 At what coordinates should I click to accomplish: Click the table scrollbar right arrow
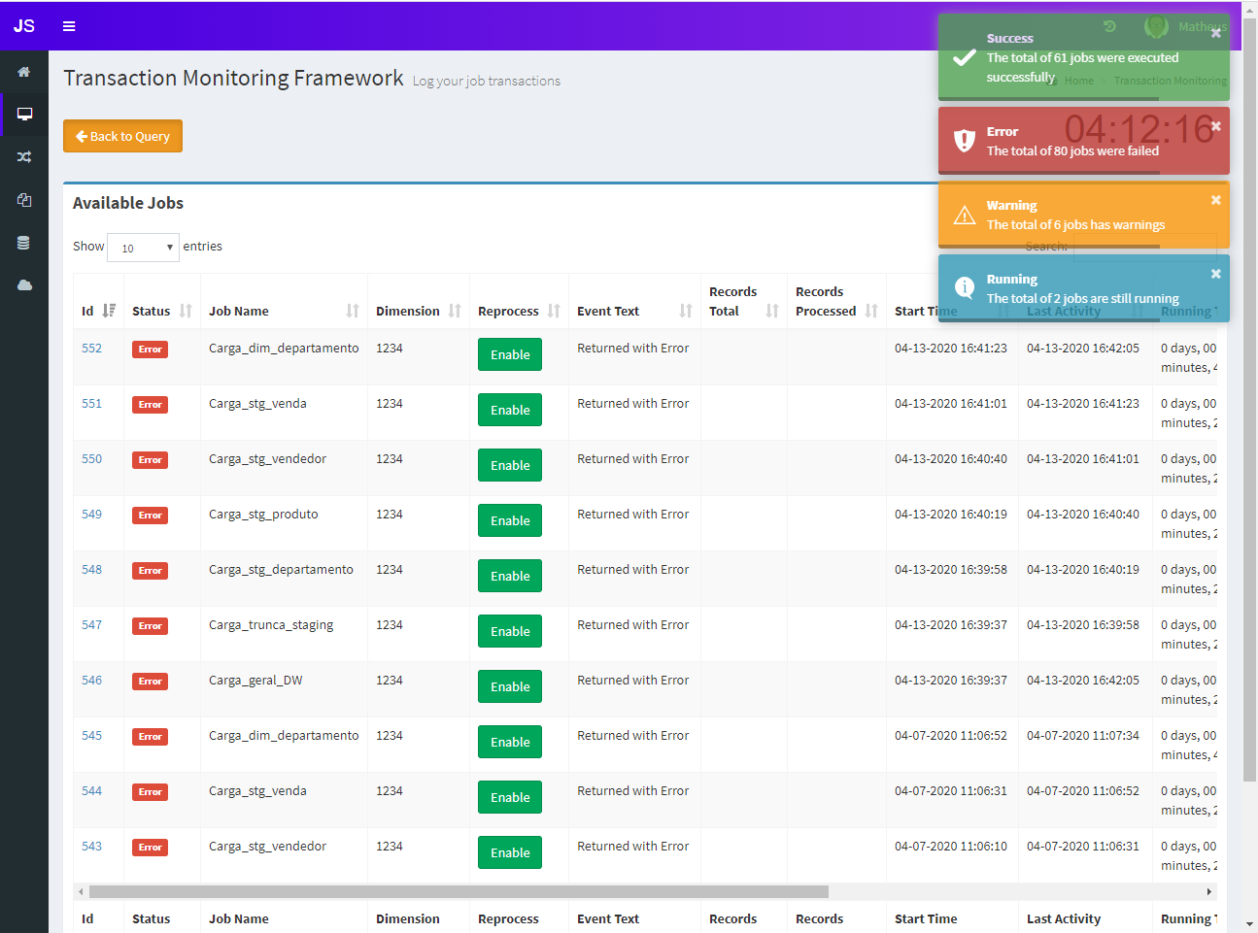click(x=1209, y=891)
